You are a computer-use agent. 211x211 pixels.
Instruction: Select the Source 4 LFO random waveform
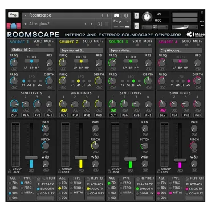pyautogui.click(x=189, y=81)
